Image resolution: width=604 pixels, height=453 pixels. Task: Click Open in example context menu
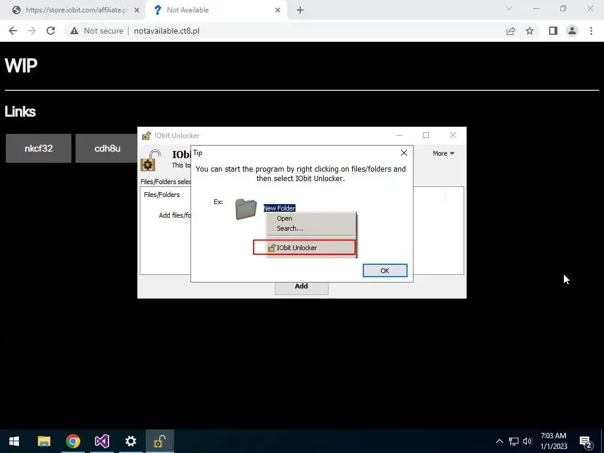click(x=284, y=218)
